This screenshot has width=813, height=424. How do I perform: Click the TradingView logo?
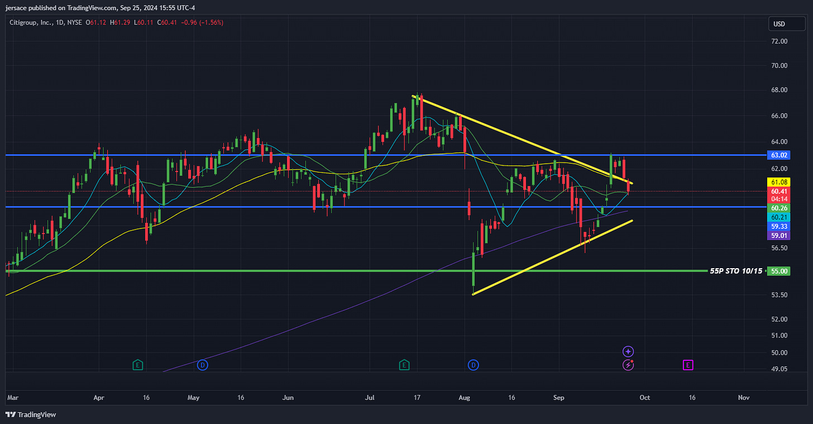tap(31, 415)
